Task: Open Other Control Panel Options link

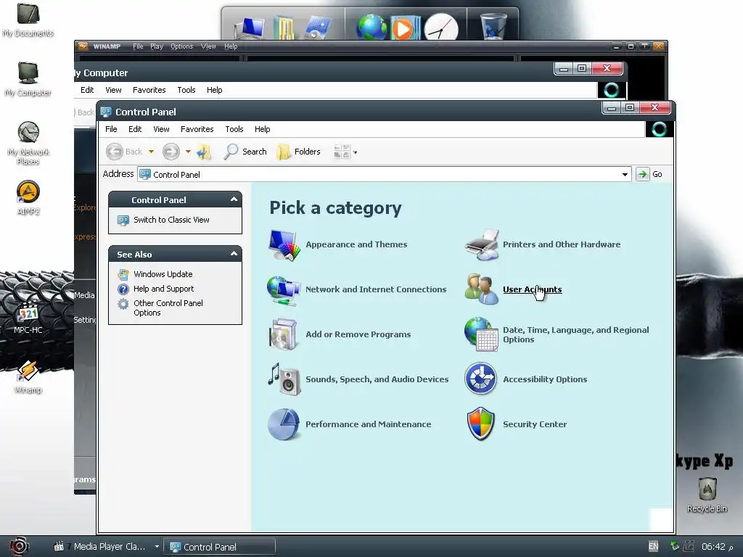Action: click(168, 308)
